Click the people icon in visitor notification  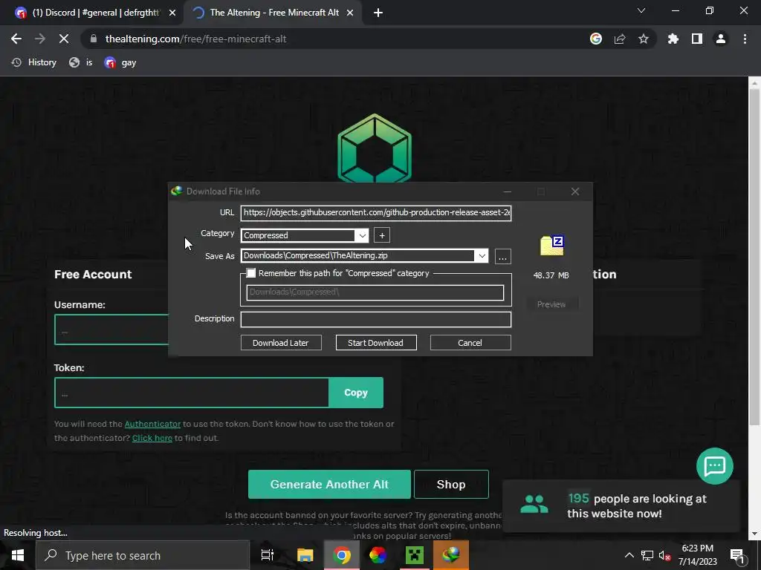(534, 504)
